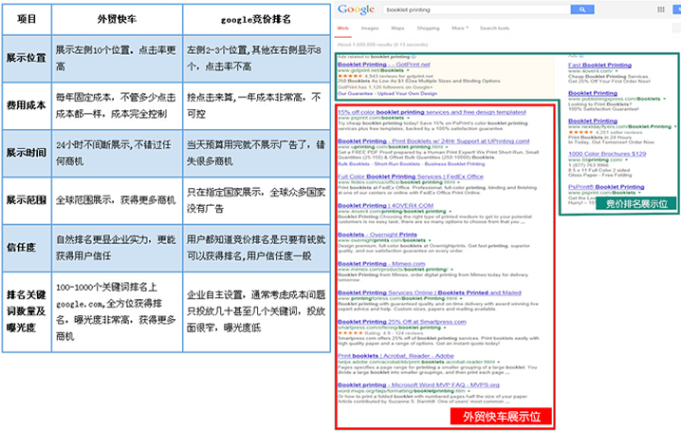Click the blue magnifier search button
Viewport: 681px width, 432px height.
[x=582, y=9]
